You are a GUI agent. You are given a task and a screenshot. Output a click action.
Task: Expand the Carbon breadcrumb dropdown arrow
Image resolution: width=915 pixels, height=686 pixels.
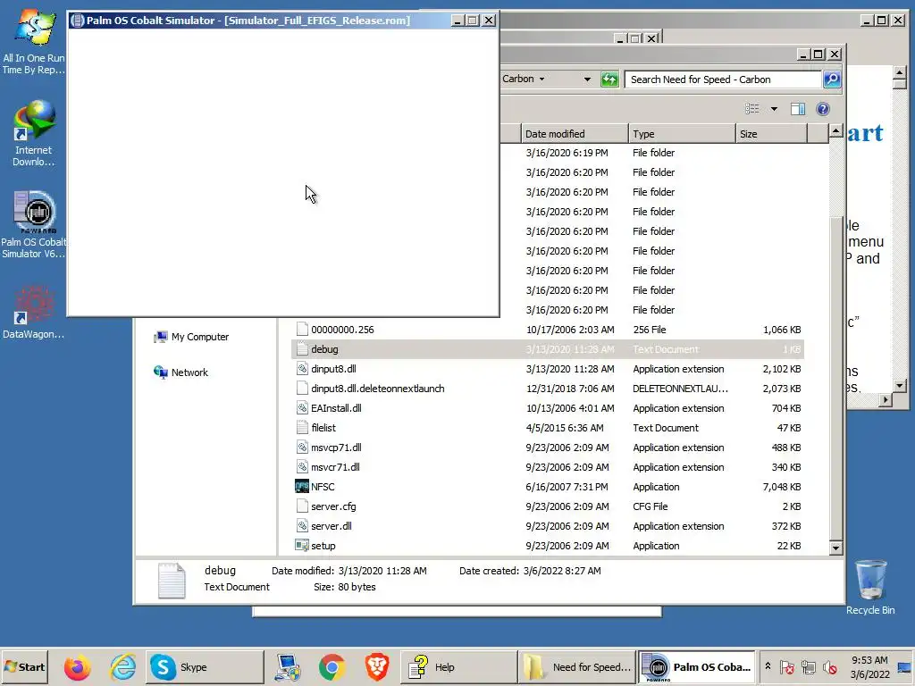click(541, 79)
